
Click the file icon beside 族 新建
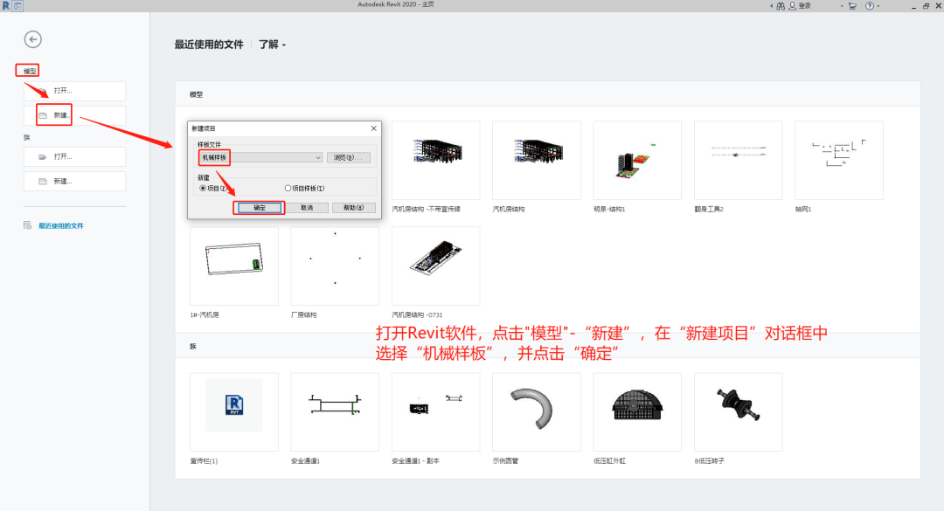tap(43, 181)
